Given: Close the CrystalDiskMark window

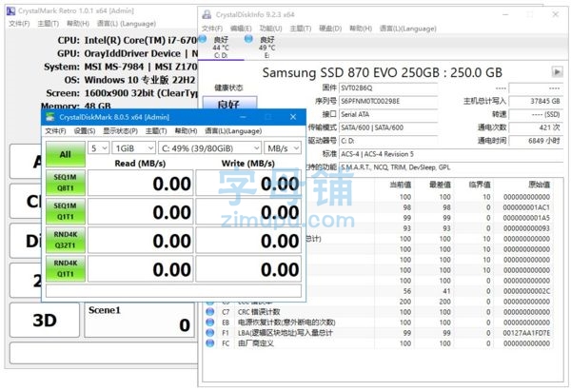Looking at the screenshot, I should pos(293,117).
